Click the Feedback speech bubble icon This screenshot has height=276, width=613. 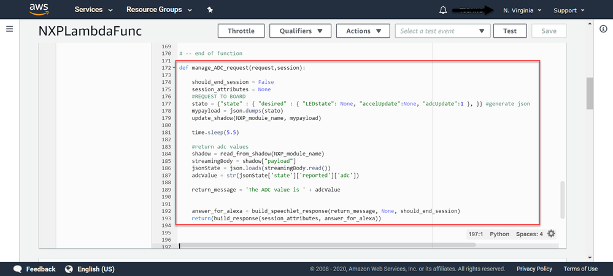(x=18, y=269)
